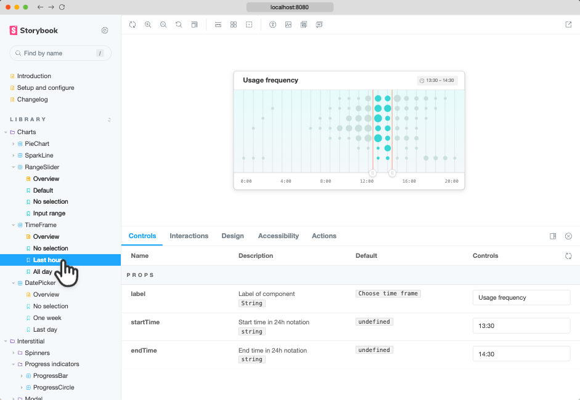Select the All day story
This screenshot has height=400, width=580.
43,272
